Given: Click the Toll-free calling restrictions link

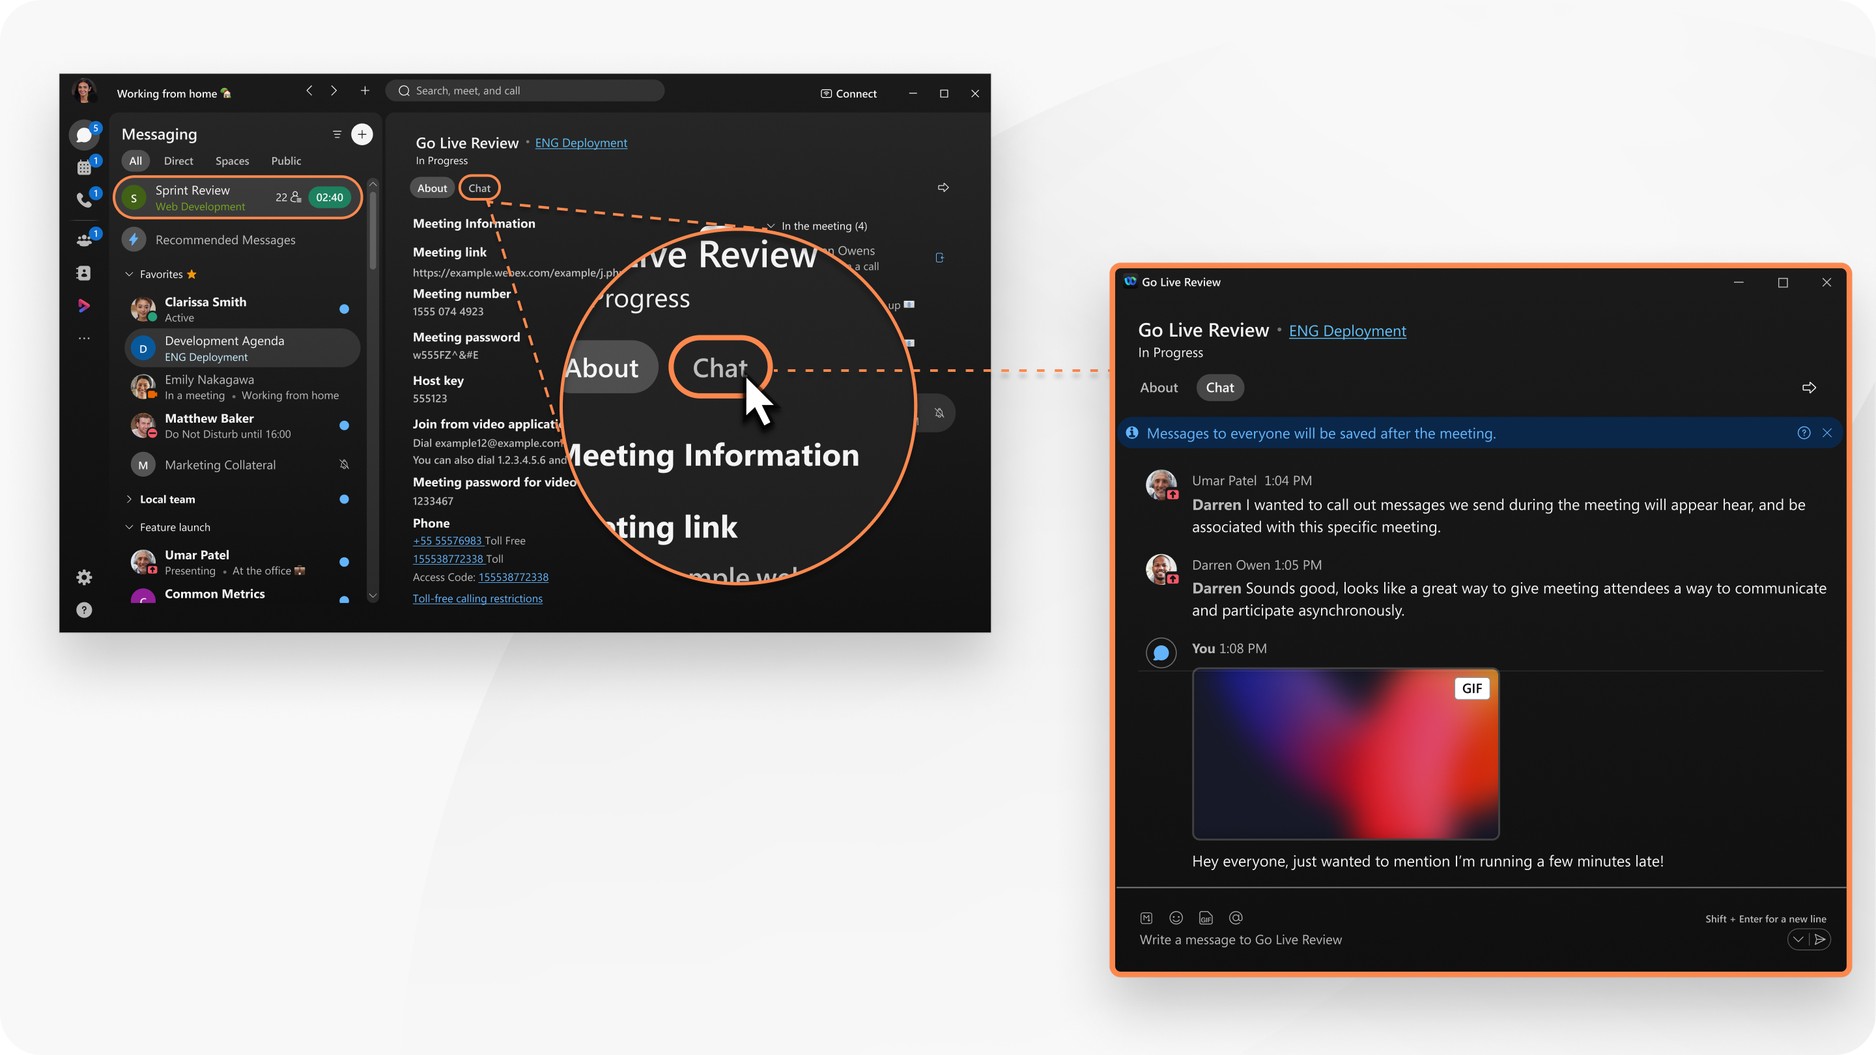Looking at the screenshot, I should point(478,597).
